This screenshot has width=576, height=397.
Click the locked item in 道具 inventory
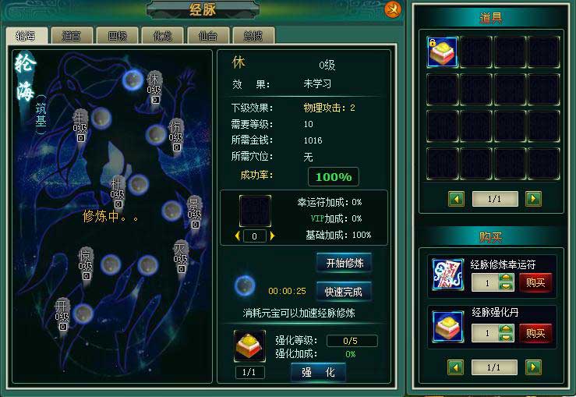click(x=442, y=51)
